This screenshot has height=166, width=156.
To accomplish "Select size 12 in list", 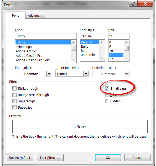I will (116, 59).
